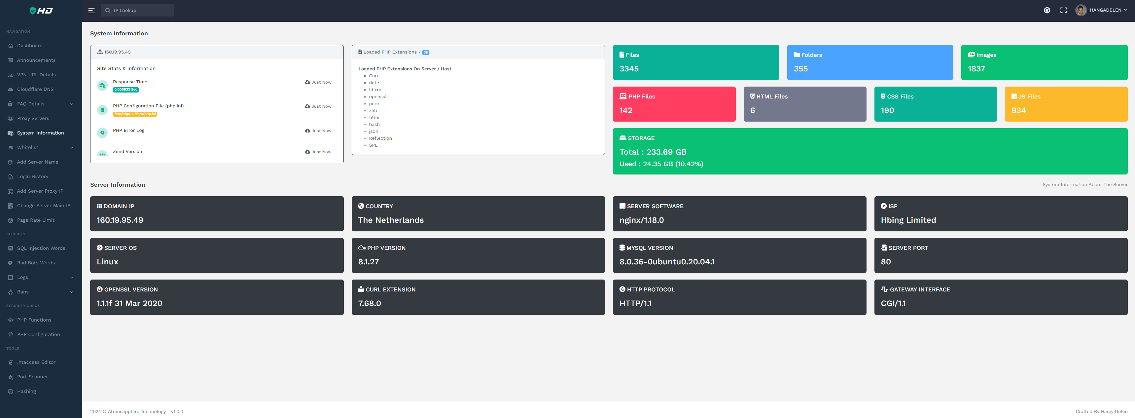Click the PHP Error Log icon
This screenshot has width=1135, height=418.
point(102,132)
